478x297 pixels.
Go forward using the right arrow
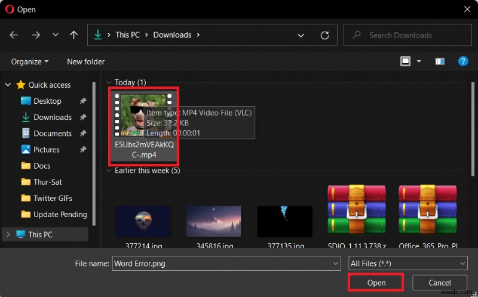tap(36, 35)
